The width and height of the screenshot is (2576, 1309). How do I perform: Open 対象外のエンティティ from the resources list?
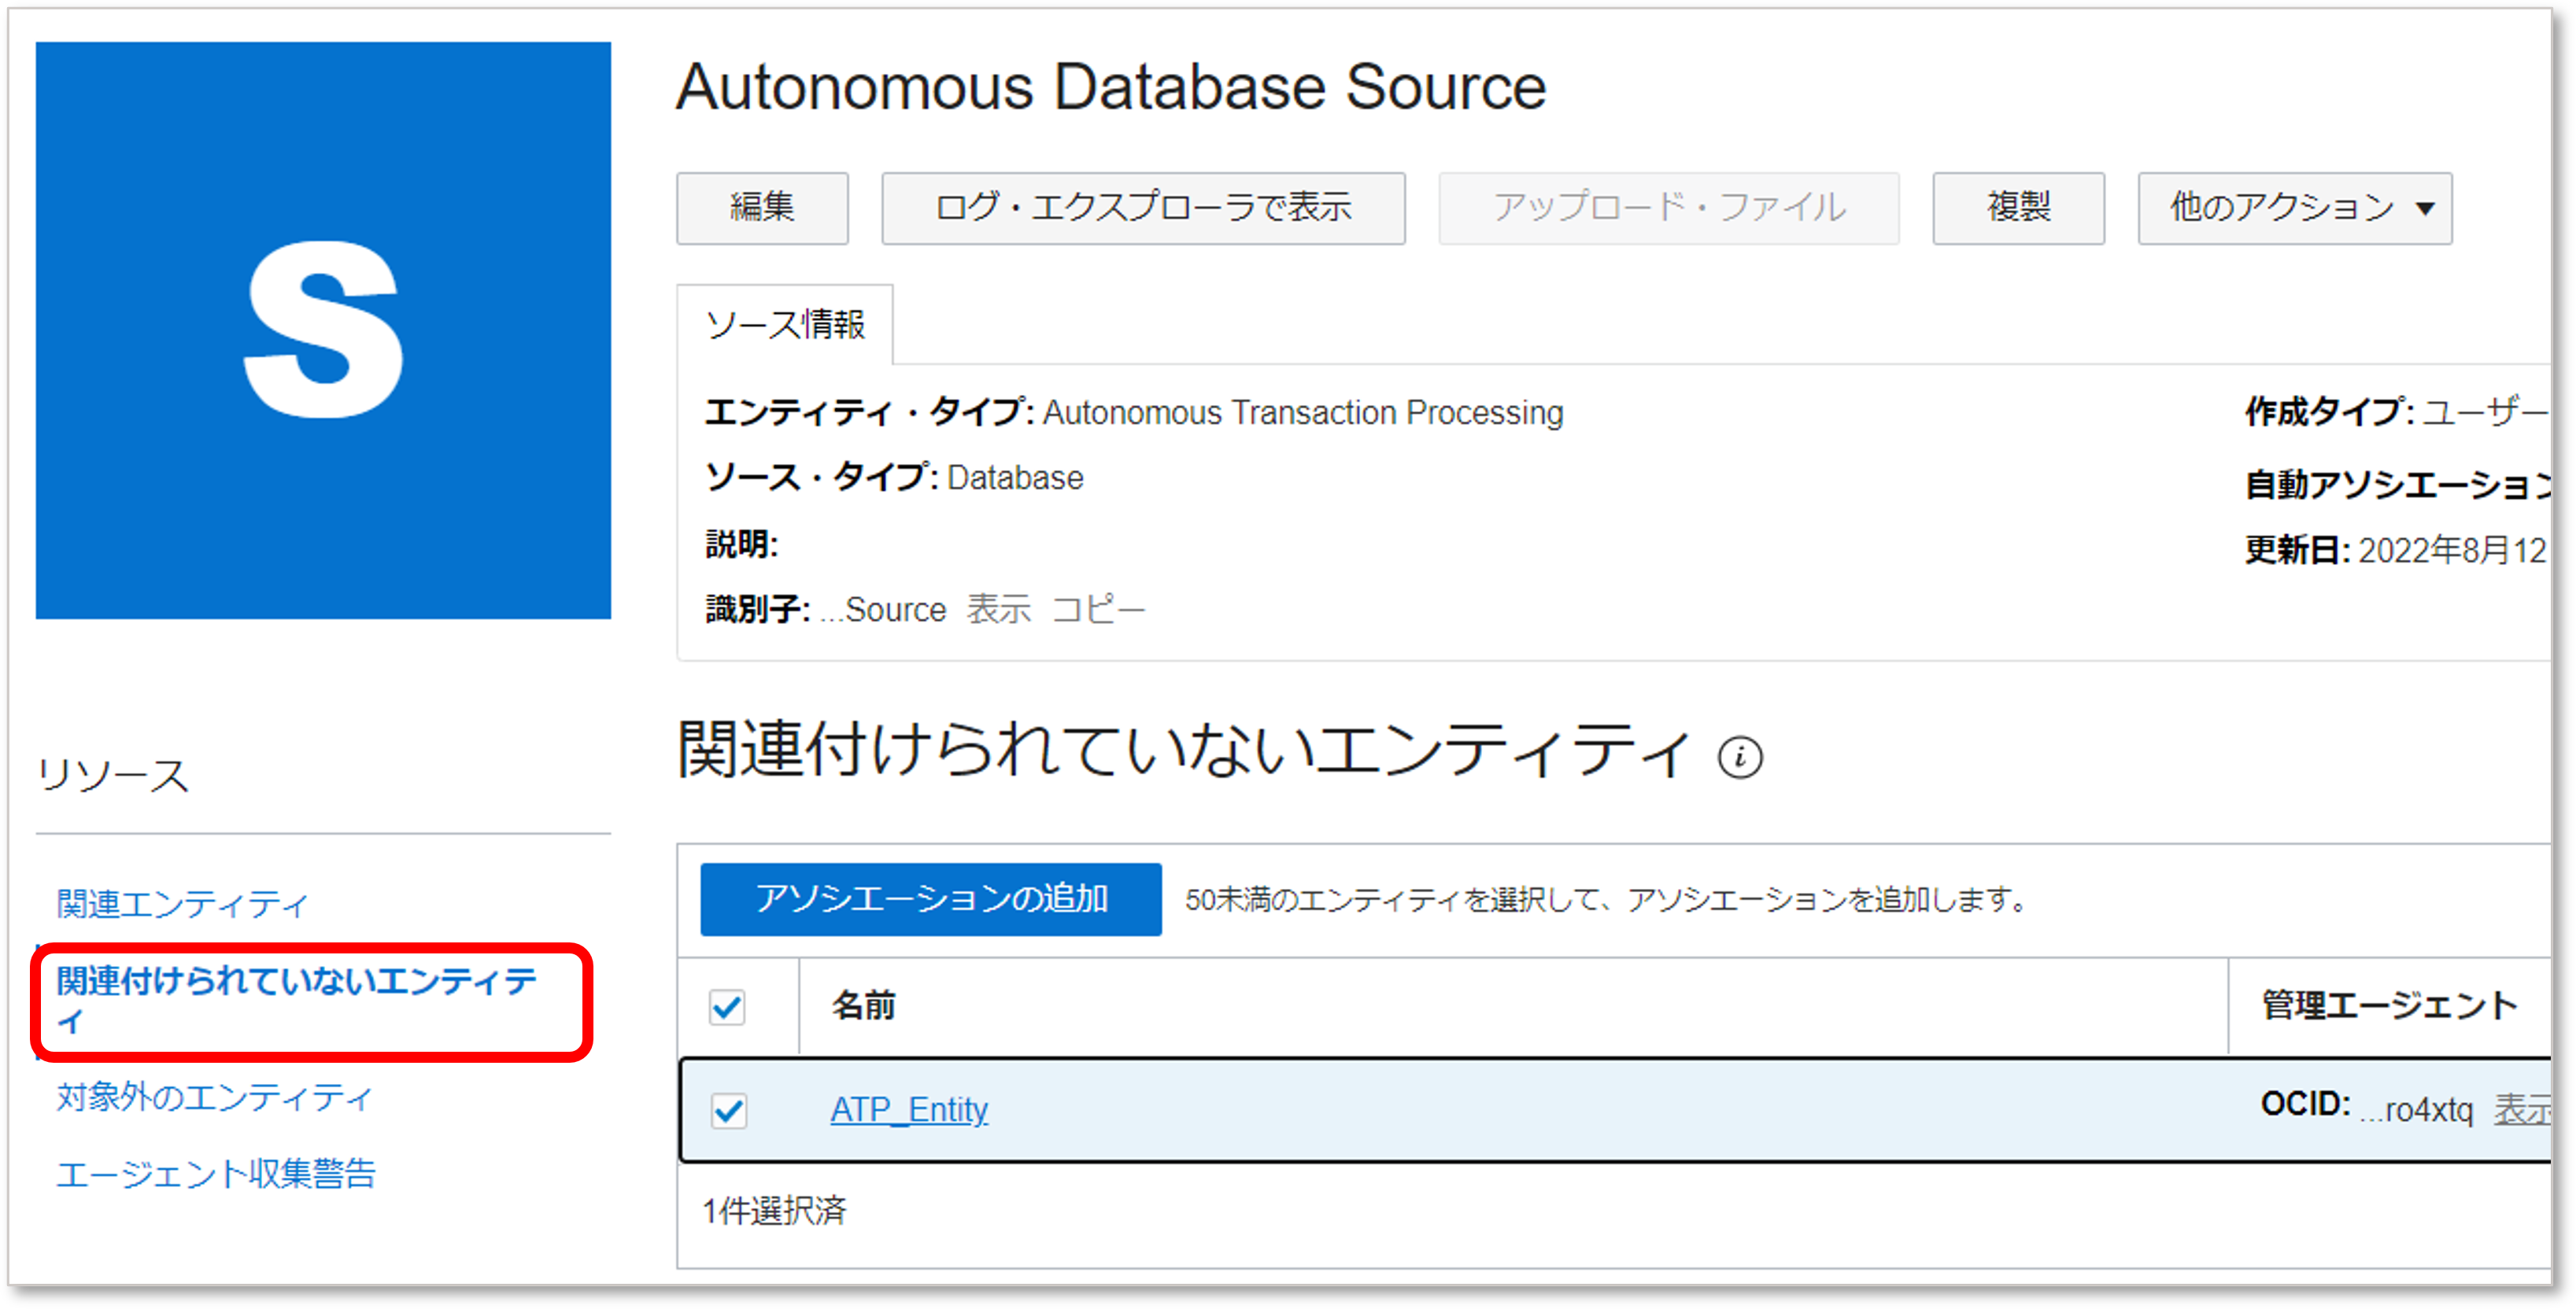click(214, 1096)
